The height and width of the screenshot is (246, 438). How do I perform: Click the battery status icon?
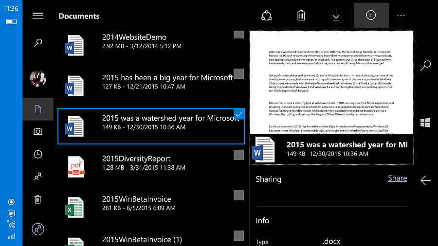11,21
